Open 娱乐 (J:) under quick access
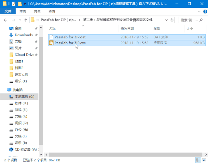Image resolution: width=208 pixels, height=163 pixels. pos(21,81)
